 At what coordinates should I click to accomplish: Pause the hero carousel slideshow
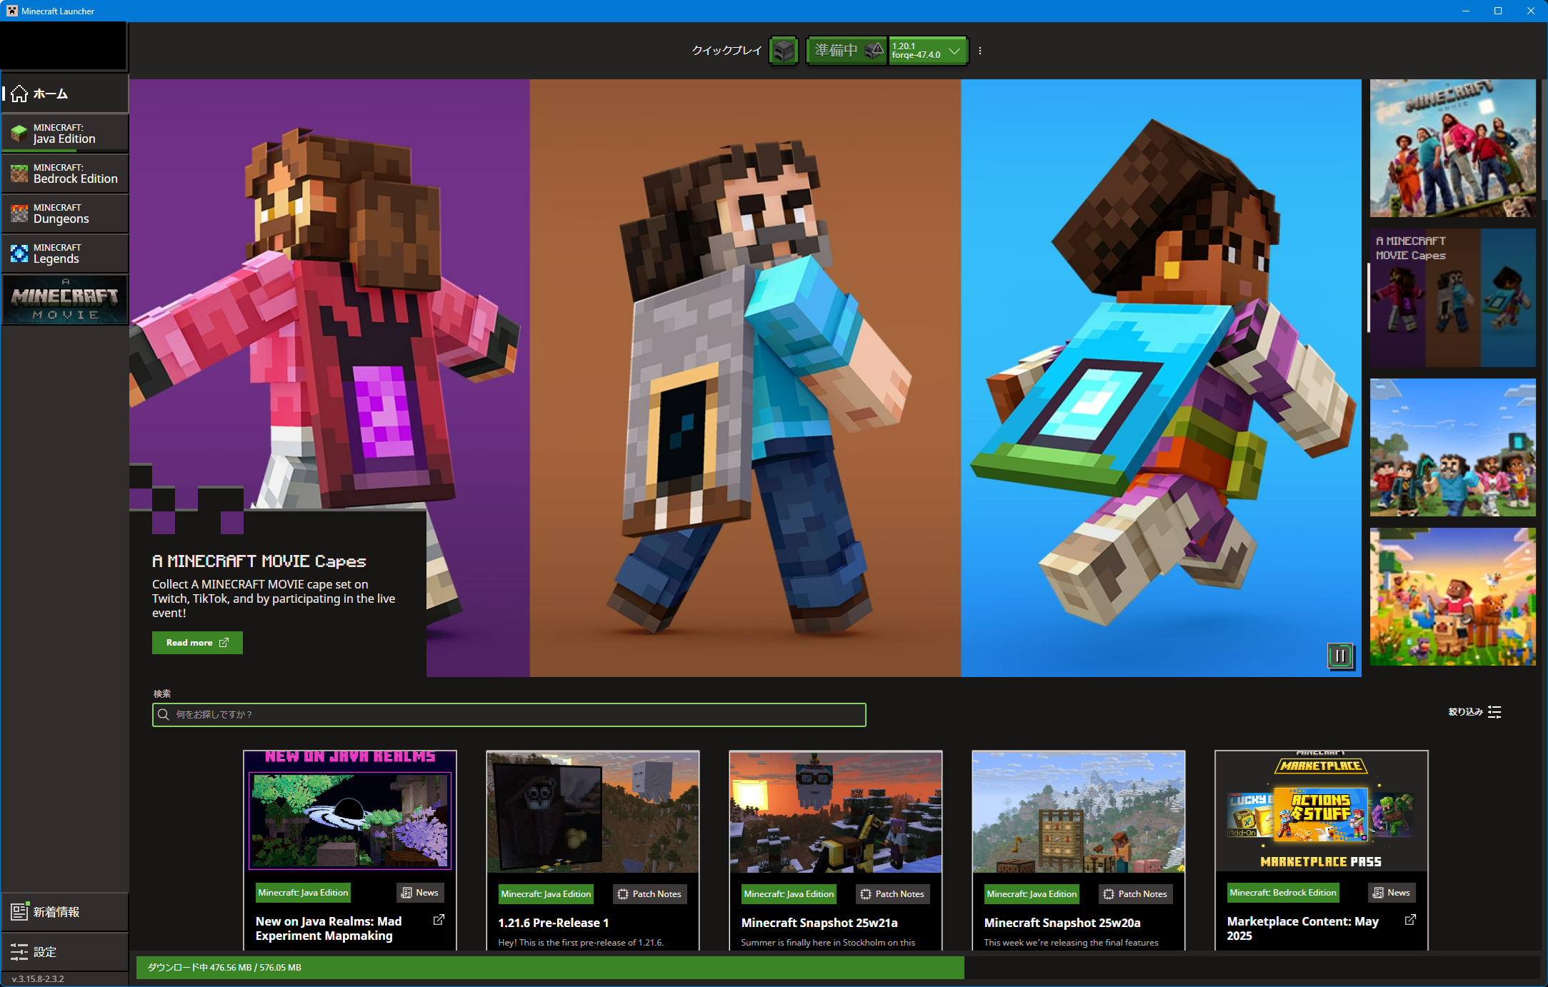click(1340, 656)
